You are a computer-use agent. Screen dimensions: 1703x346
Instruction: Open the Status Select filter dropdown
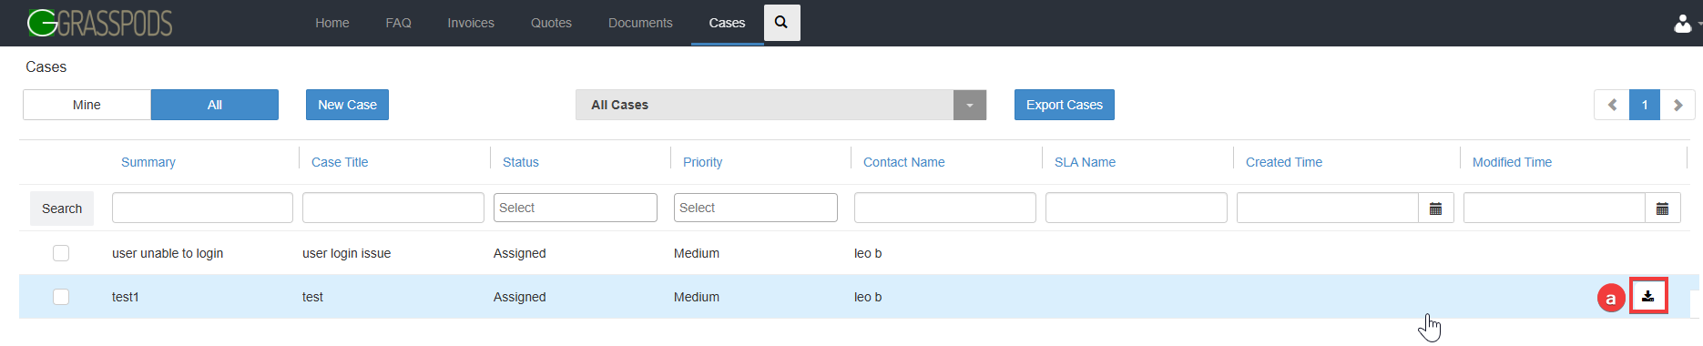click(576, 208)
